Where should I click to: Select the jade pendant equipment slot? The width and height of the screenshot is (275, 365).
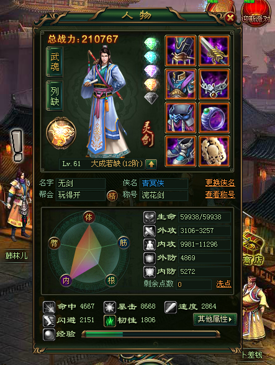click(x=214, y=151)
